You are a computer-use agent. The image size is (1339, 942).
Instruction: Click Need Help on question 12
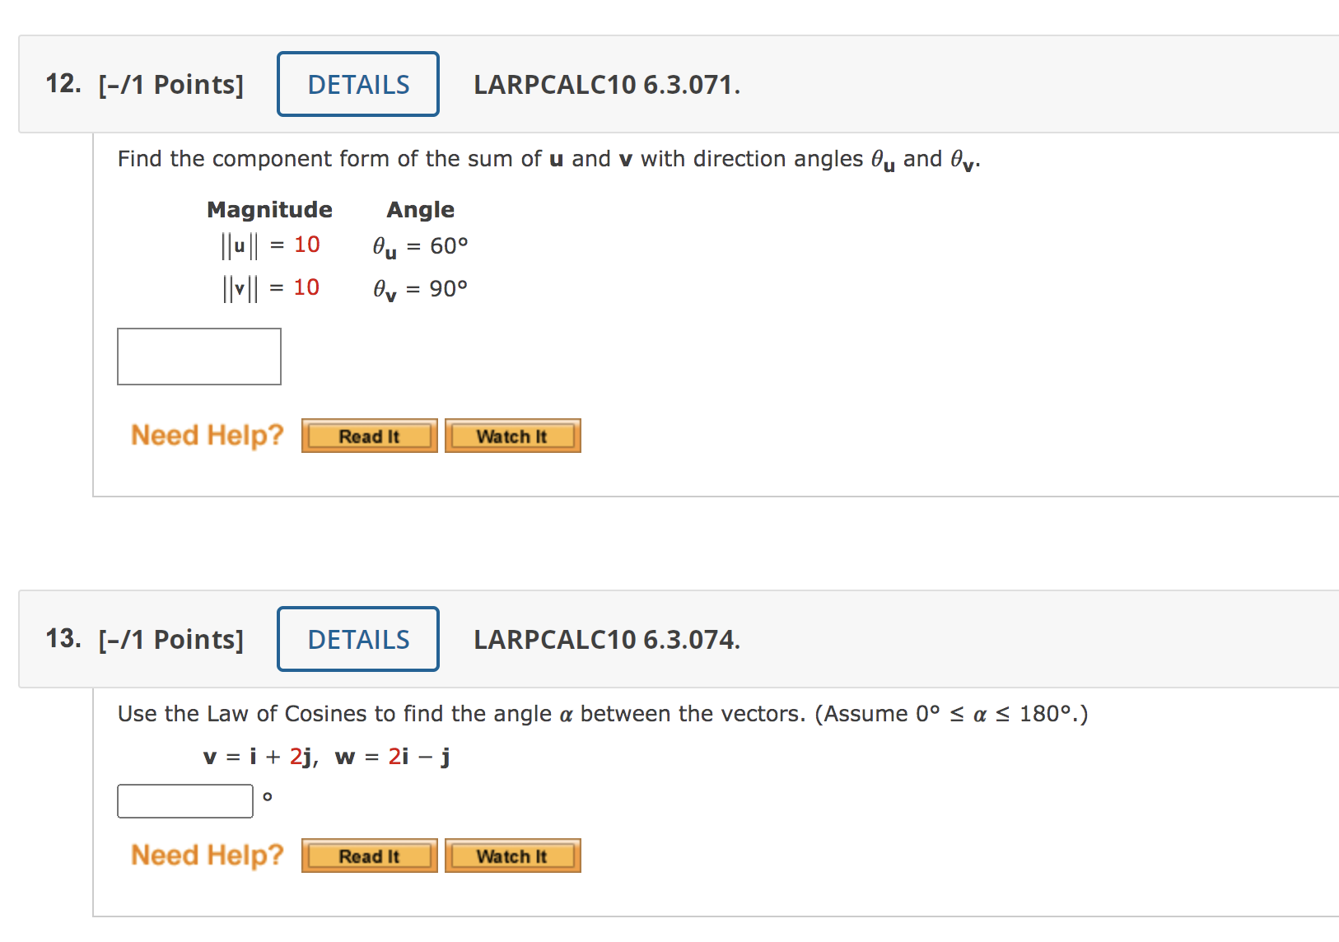206,435
